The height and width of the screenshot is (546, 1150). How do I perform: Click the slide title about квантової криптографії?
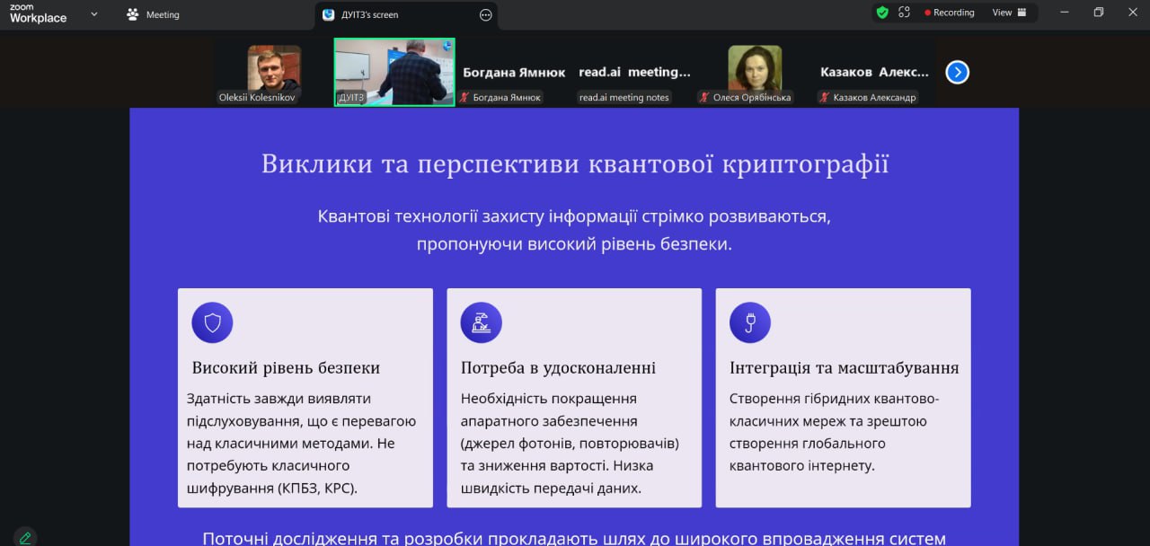click(574, 163)
